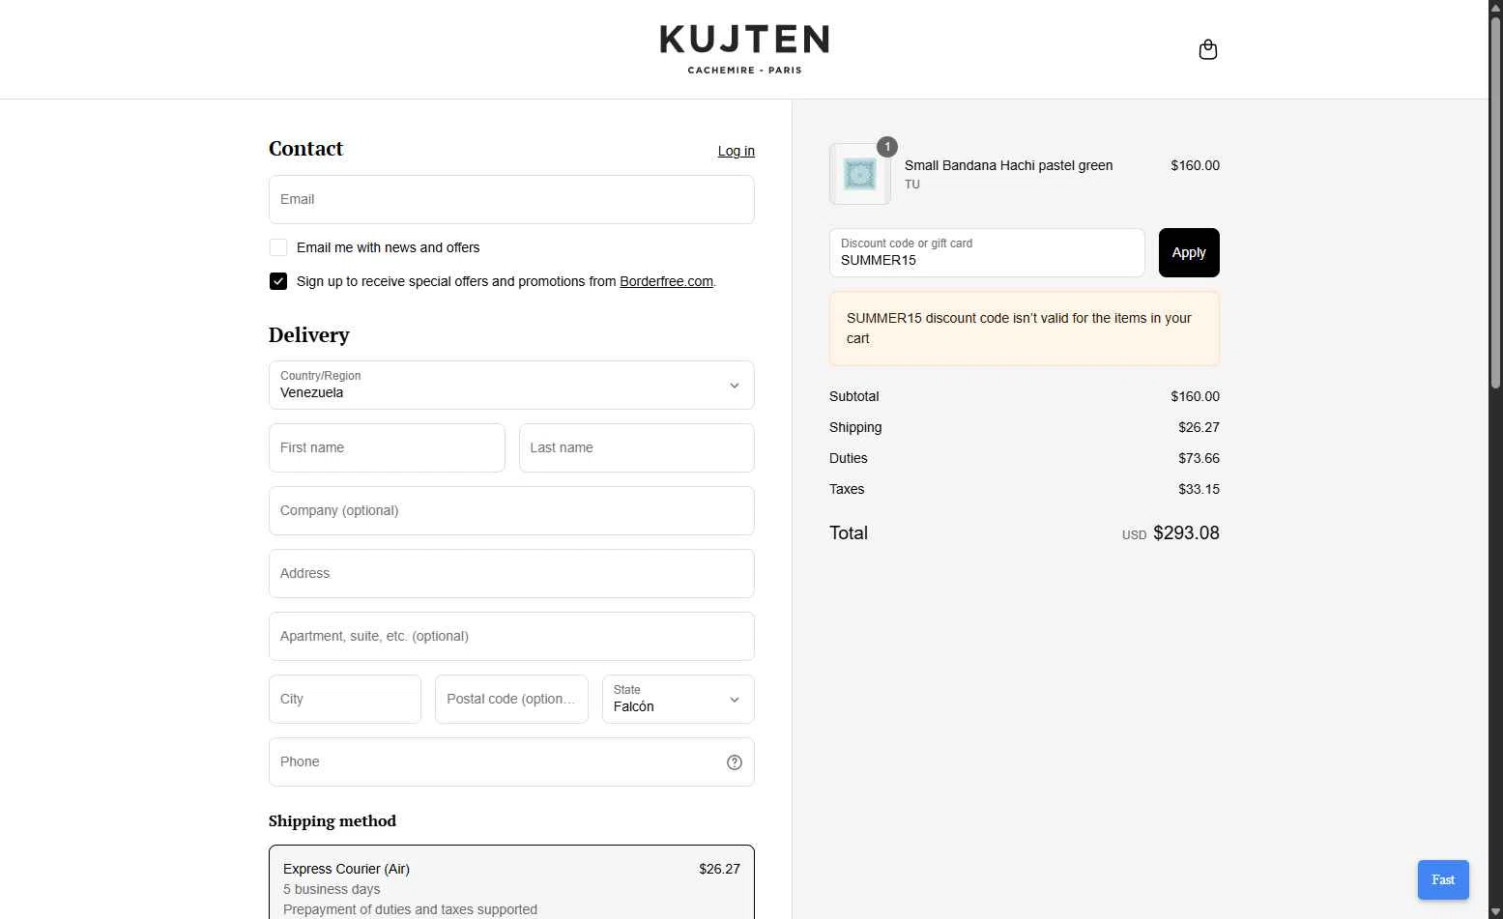Click the KUJTEN Cachemire Paris logo
1503x919 pixels.
(x=744, y=49)
